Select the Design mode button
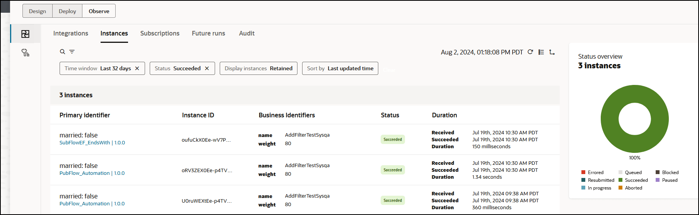 click(x=38, y=11)
